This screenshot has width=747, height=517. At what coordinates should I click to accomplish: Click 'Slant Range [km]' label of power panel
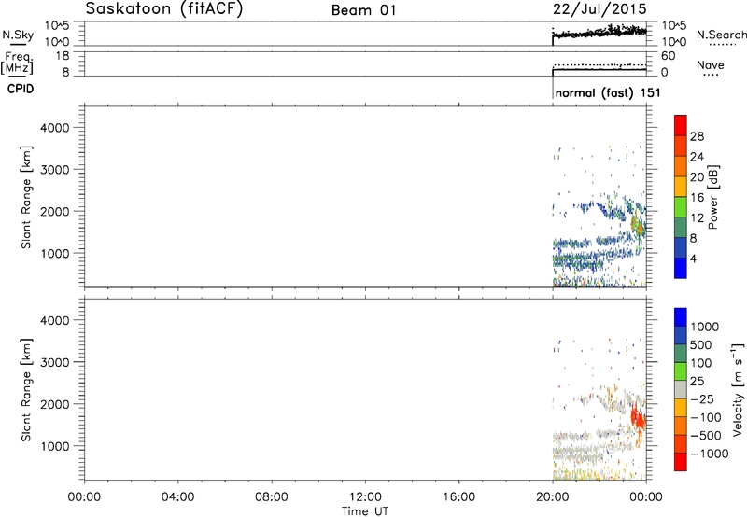click(26, 197)
